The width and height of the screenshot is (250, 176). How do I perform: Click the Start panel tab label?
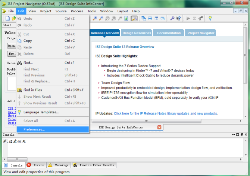7,25
